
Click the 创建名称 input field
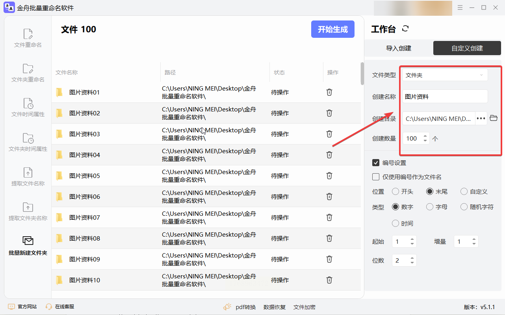444,96
